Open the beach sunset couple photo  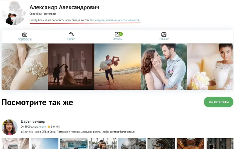point(117,67)
